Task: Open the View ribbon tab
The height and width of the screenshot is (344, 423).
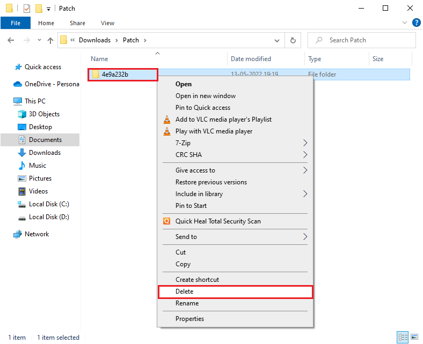Action: (x=107, y=23)
